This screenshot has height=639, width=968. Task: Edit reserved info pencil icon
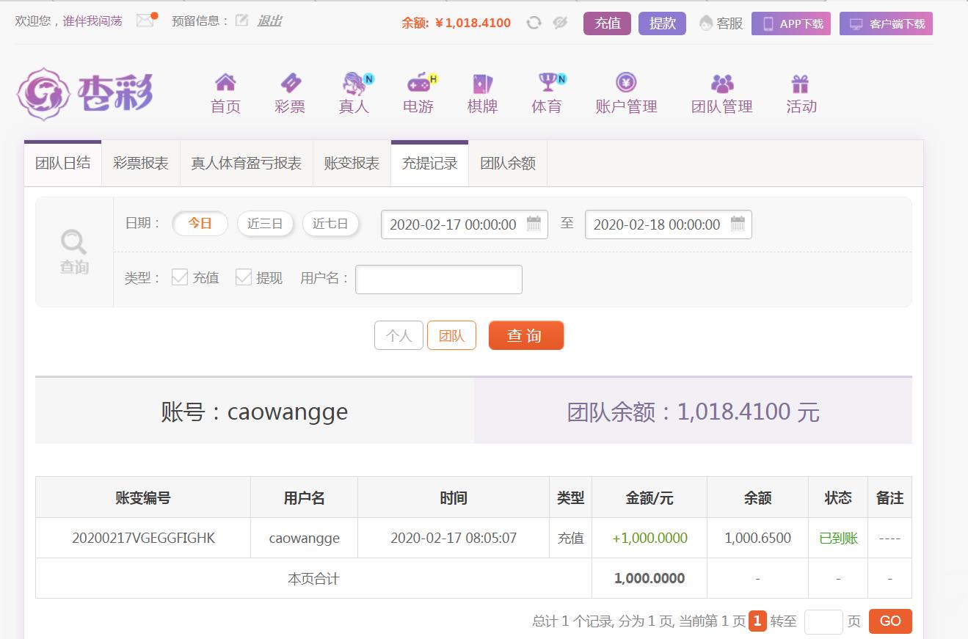(241, 21)
